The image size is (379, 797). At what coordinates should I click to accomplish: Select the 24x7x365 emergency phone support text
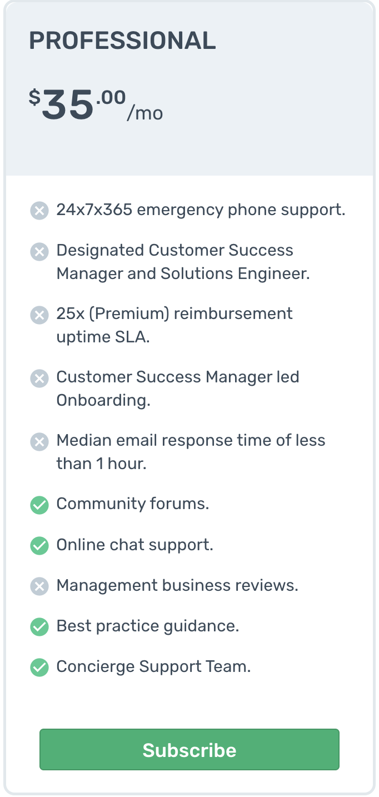(201, 210)
